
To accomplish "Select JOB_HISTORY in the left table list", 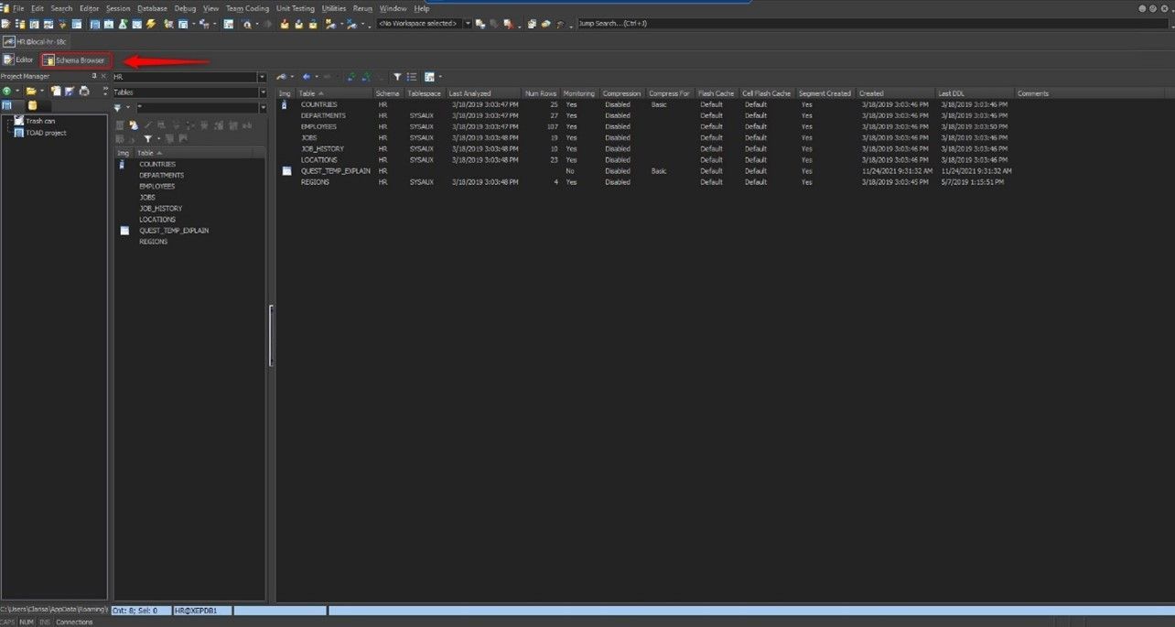I will click(x=160, y=209).
